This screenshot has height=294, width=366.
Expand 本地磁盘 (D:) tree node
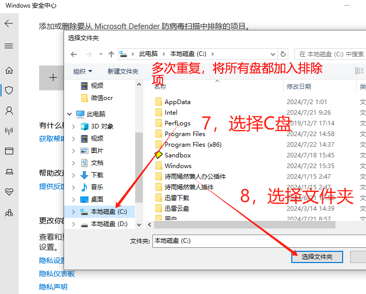coord(74,224)
